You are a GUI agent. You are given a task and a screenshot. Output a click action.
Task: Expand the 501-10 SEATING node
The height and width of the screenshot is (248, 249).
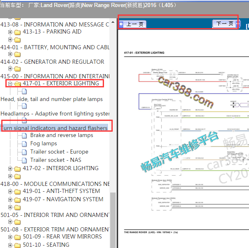coord(10,245)
